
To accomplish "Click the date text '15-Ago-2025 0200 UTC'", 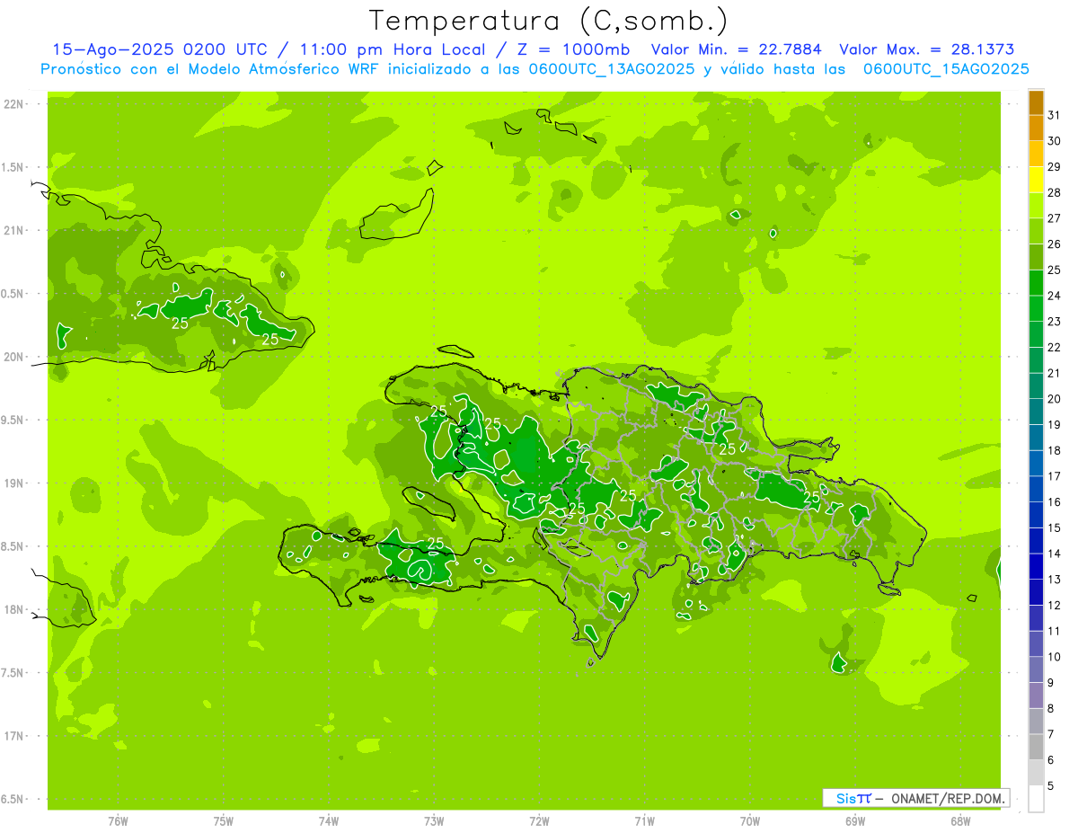I will [159, 49].
